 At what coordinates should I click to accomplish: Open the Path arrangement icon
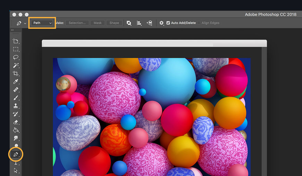coord(150,23)
